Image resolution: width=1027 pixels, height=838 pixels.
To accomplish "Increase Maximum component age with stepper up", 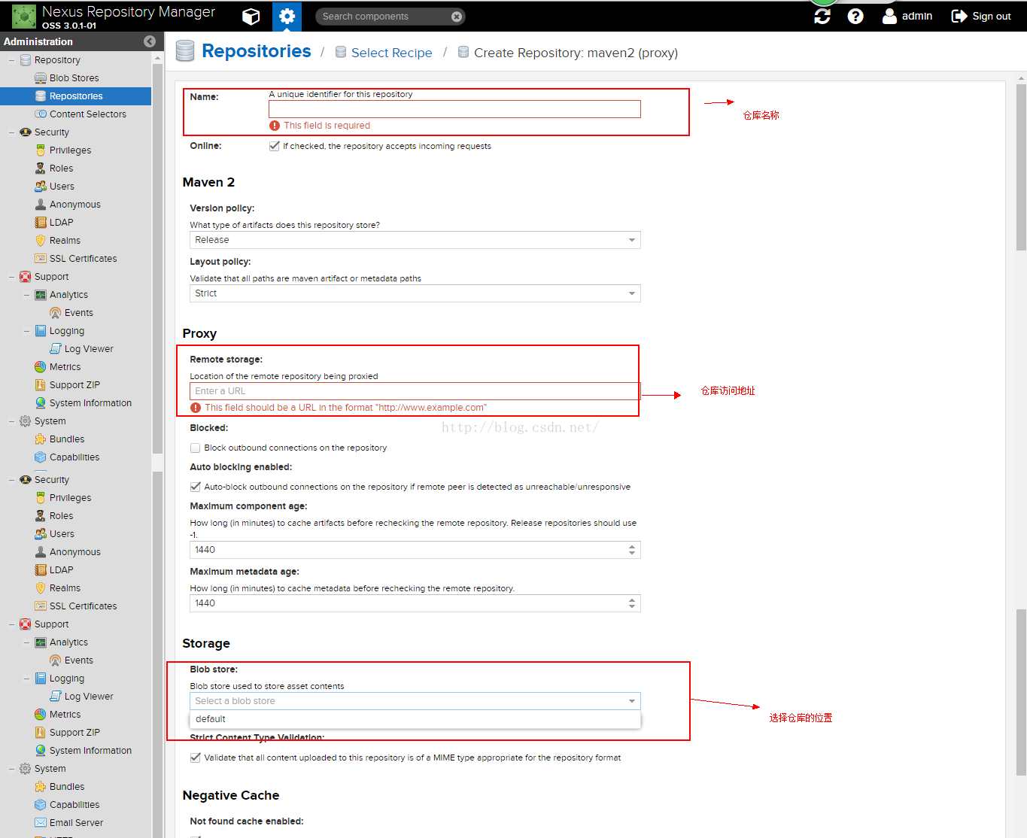I will [632, 546].
